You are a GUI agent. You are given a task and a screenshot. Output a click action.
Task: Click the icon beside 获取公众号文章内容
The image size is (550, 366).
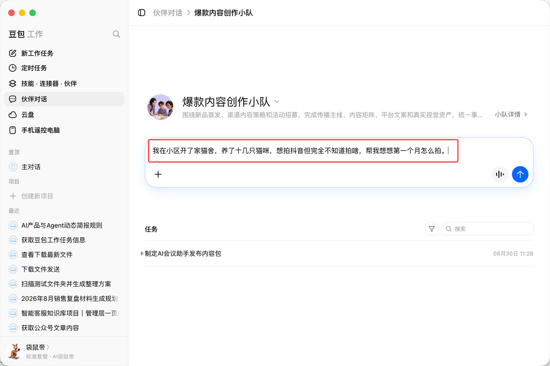pos(13,328)
